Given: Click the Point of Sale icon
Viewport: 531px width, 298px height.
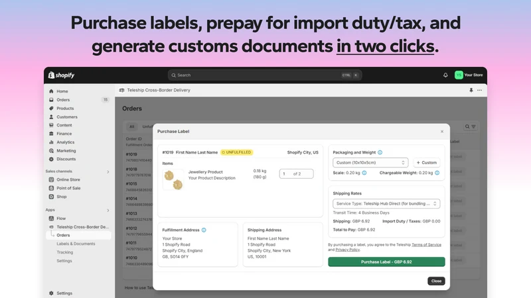Looking at the screenshot, I should pos(51,188).
